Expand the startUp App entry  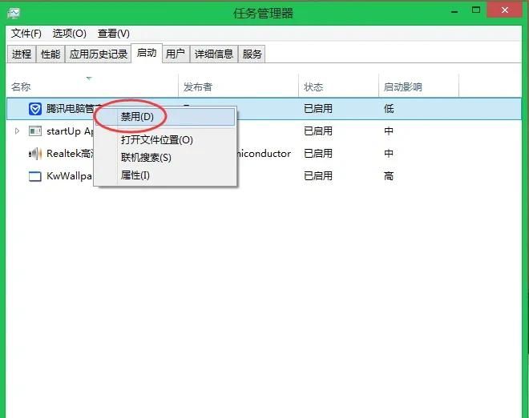tap(17, 131)
